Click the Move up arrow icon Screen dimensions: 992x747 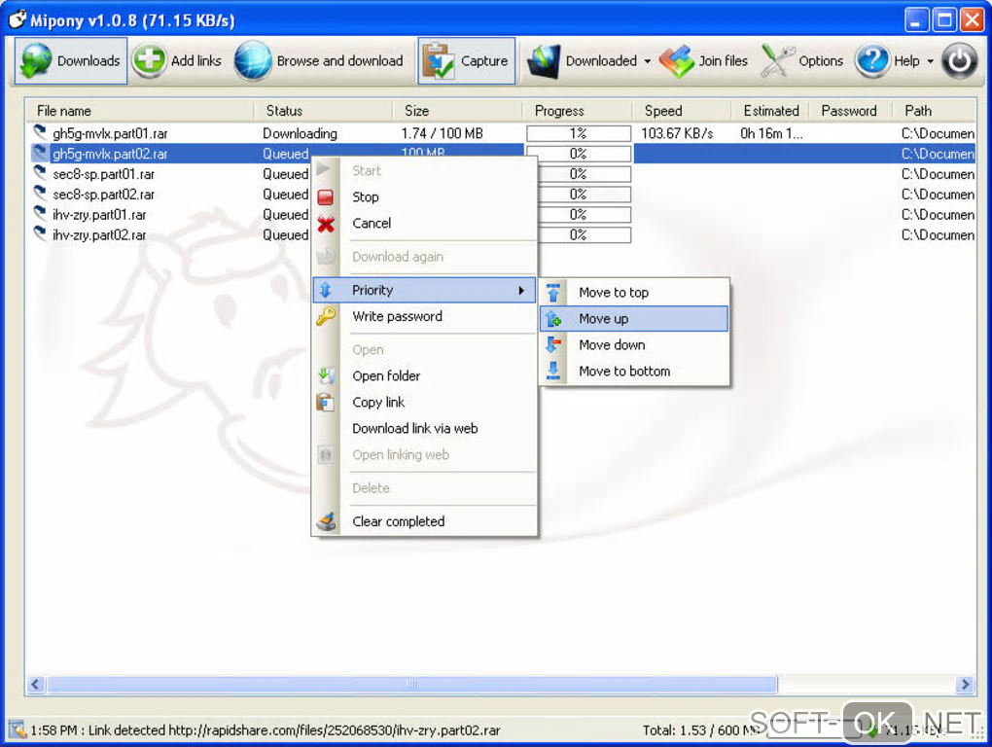pyautogui.click(x=553, y=319)
